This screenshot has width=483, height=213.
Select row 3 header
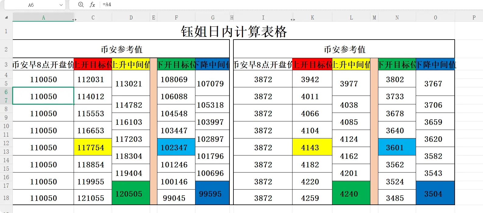click(x=6, y=65)
